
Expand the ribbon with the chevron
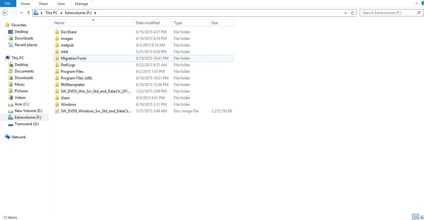click(417, 3)
